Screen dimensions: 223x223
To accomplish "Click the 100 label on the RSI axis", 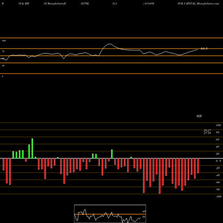I will pyautogui.click(x=4, y=41).
